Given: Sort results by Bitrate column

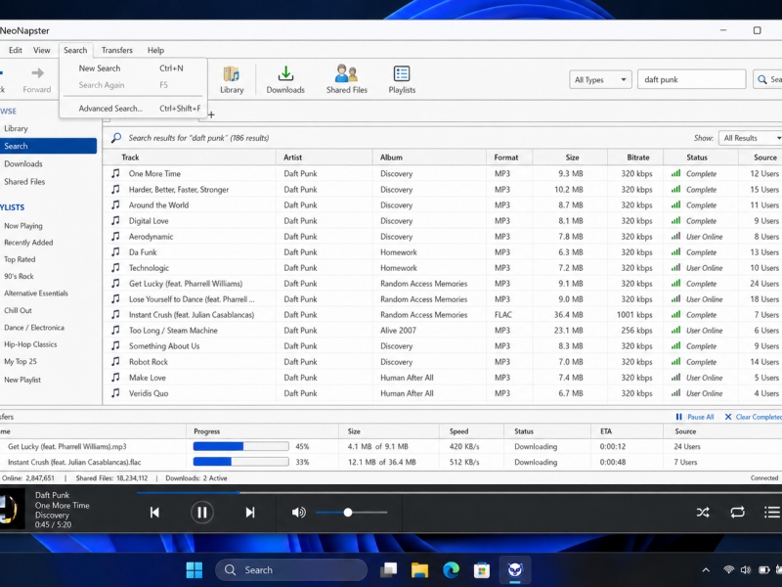Looking at the screenshot, I should (x=635, y=158).
